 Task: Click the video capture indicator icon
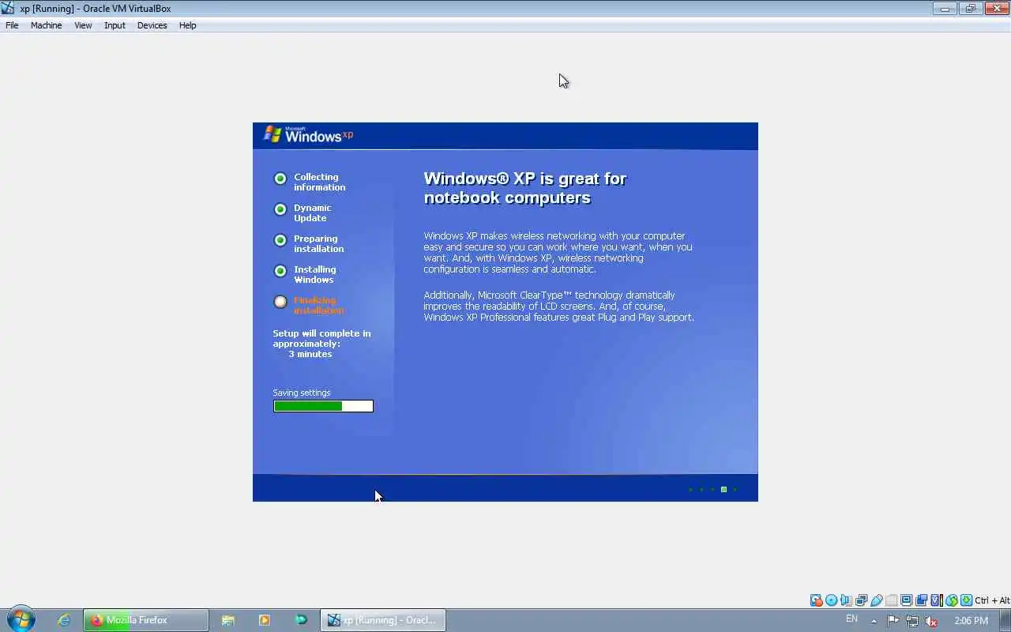click(x=921, y=600)
